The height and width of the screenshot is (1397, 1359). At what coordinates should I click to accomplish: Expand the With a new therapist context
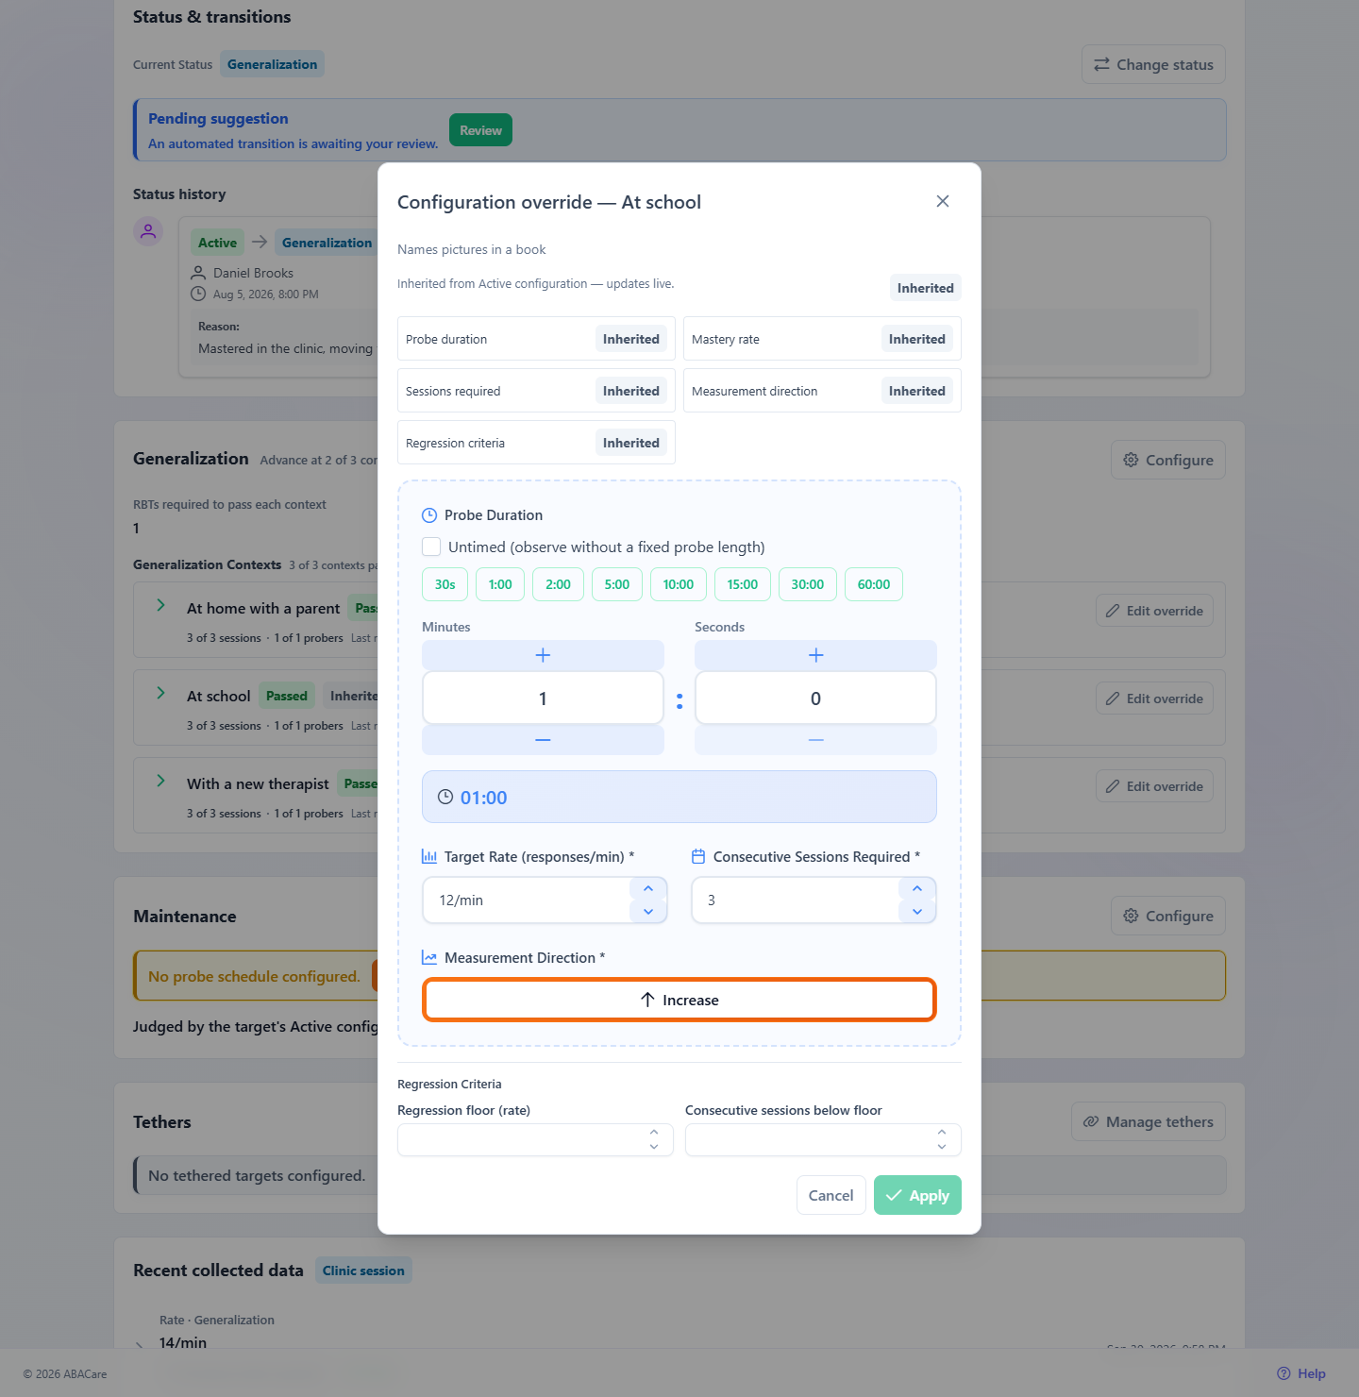click(160, 781)
